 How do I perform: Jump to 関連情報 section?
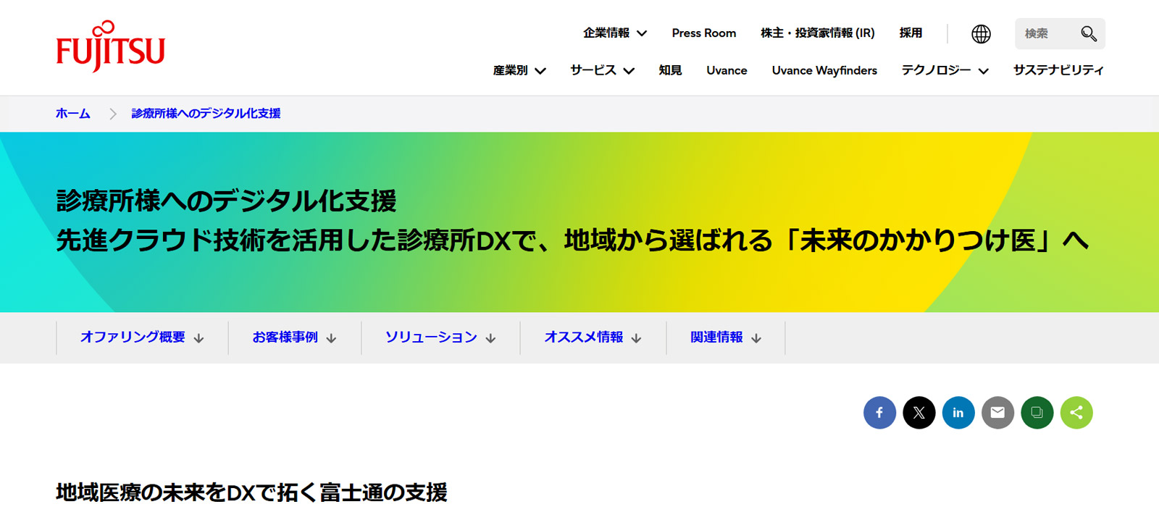(726, 337)
